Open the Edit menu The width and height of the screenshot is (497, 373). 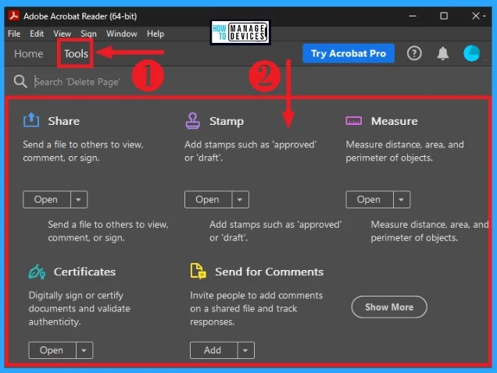(x=37, y=34)
